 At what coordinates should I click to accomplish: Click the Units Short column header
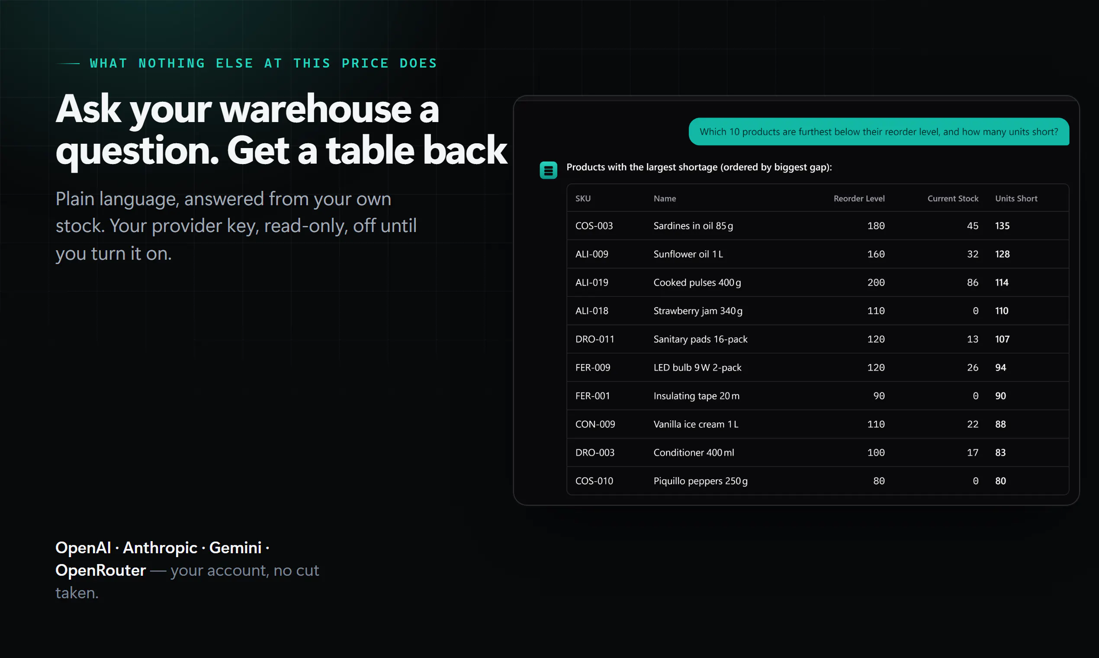tap(1016, 199)
